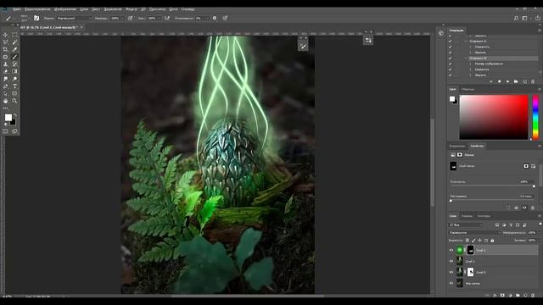Select the Horizontal Type tool

tap(14, 86)
